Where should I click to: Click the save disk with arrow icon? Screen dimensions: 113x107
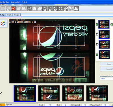[24, 9]
